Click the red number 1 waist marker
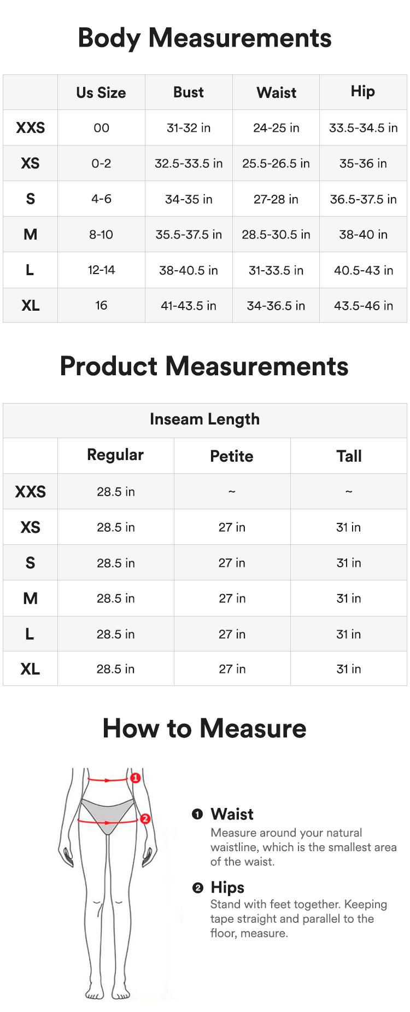The image size is (410, 1012). [136, 777]
